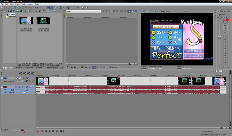The width and height of the screenshot is (232, 136).
Task: Open Preview (Auto) quality dropdown
Action: coord(172,11)
